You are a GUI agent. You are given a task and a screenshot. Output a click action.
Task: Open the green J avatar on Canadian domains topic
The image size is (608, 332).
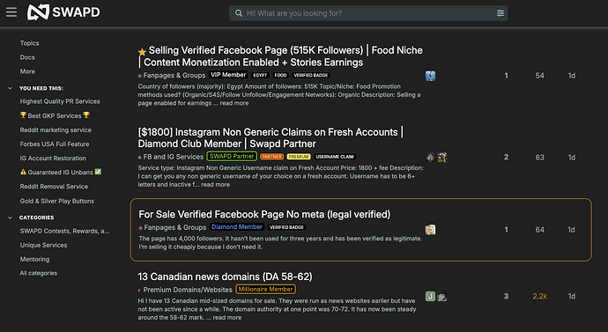[430, 297]
